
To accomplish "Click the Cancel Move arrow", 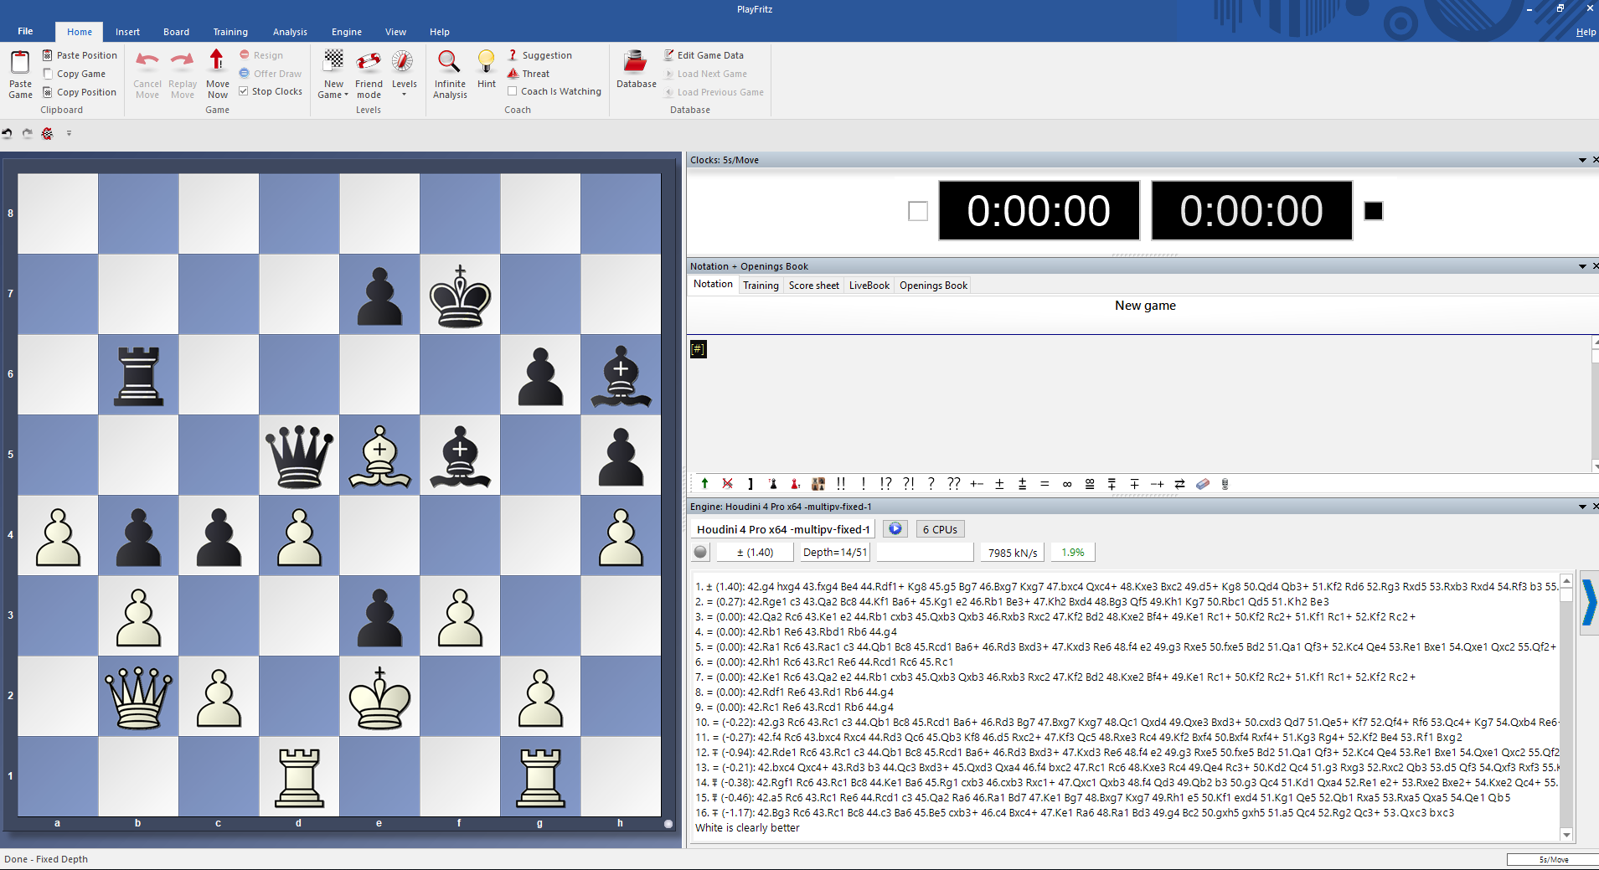I will 147,62.
